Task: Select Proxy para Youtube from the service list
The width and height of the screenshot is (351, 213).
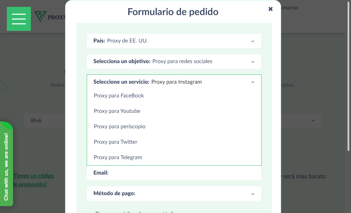Action: click(118, 111)
